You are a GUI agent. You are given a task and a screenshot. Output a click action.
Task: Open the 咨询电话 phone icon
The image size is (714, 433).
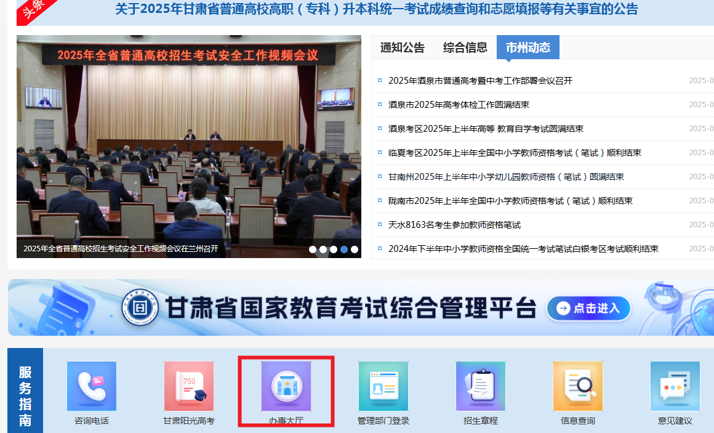[91, 386]
